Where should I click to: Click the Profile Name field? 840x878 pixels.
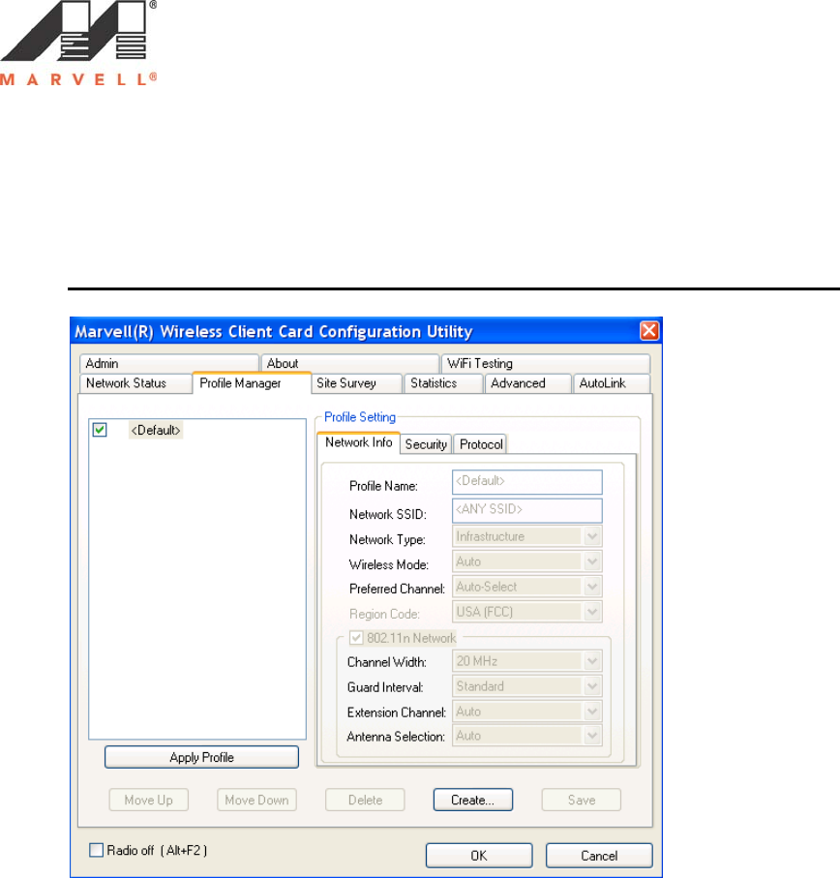pyautogui.click(x=527, y=482)
